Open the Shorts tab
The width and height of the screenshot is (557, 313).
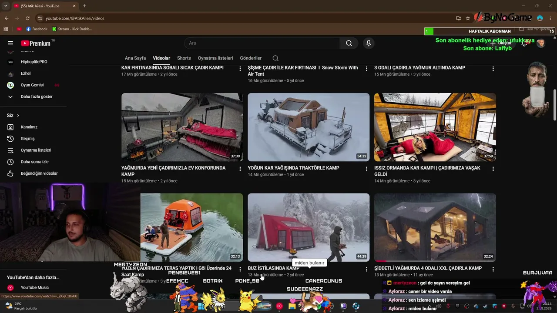tap(184, 58)
